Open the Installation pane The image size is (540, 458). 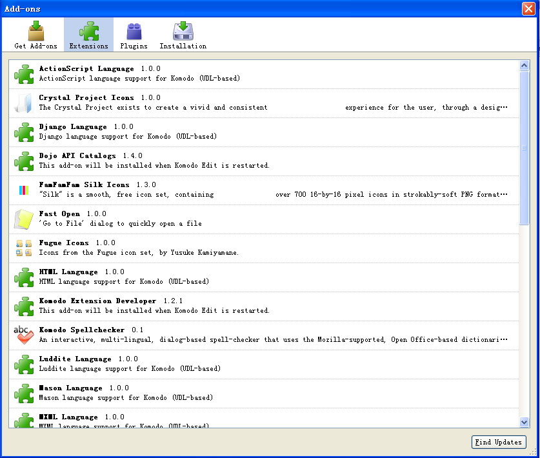click(x=183, y=35)
